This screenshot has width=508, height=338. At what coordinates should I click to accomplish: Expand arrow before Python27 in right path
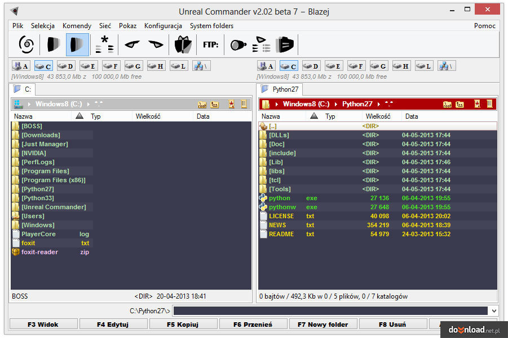[x=335, y=104]
